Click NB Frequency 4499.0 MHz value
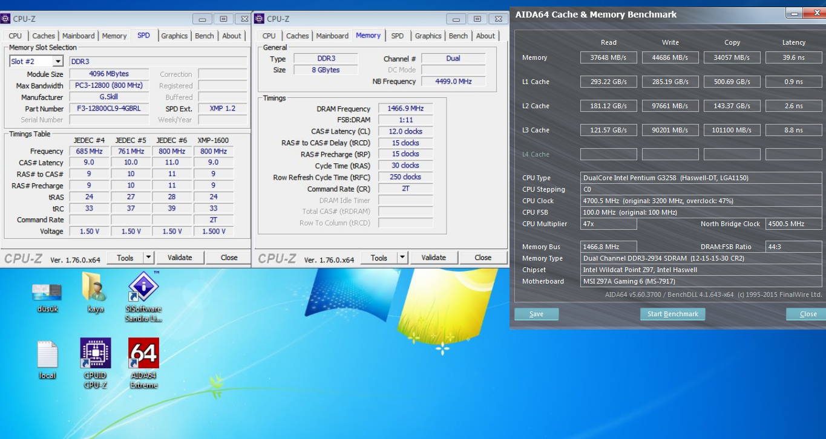This screenshot has height=439, width=826. click(x=453, y=81)
